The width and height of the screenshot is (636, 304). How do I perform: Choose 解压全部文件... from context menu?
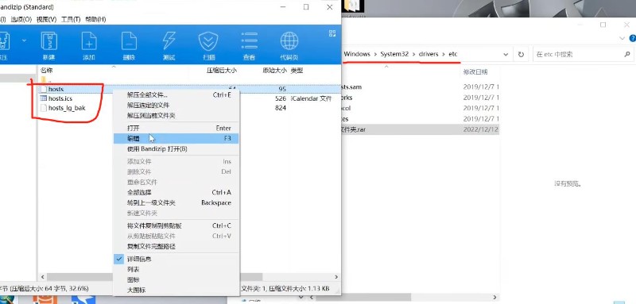[176, 95]
